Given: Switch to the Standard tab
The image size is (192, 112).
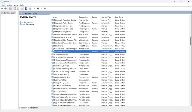Looking at the screenshot, I should coord(33,108).
